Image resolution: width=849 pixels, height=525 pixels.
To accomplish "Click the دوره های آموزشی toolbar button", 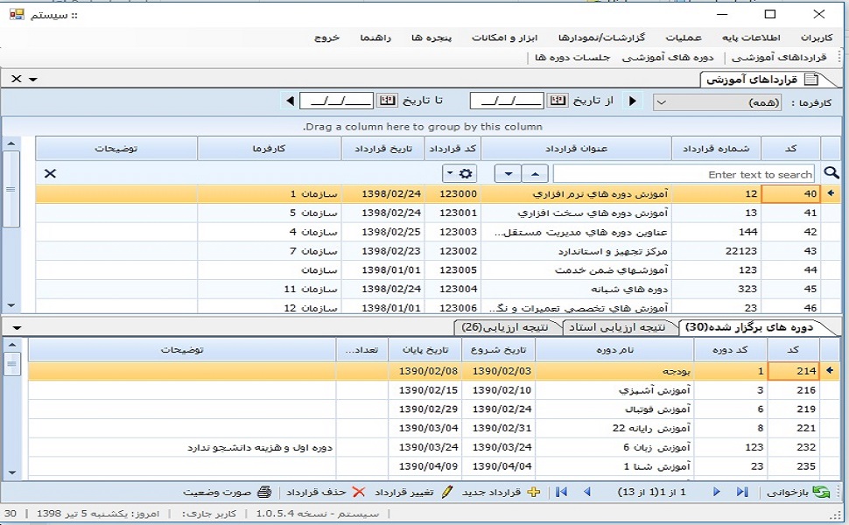I will tap(668, 57).
